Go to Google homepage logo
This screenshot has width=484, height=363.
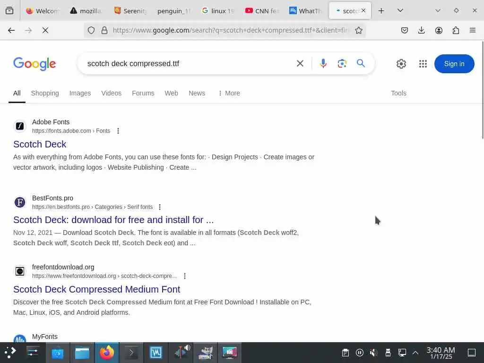35,64
